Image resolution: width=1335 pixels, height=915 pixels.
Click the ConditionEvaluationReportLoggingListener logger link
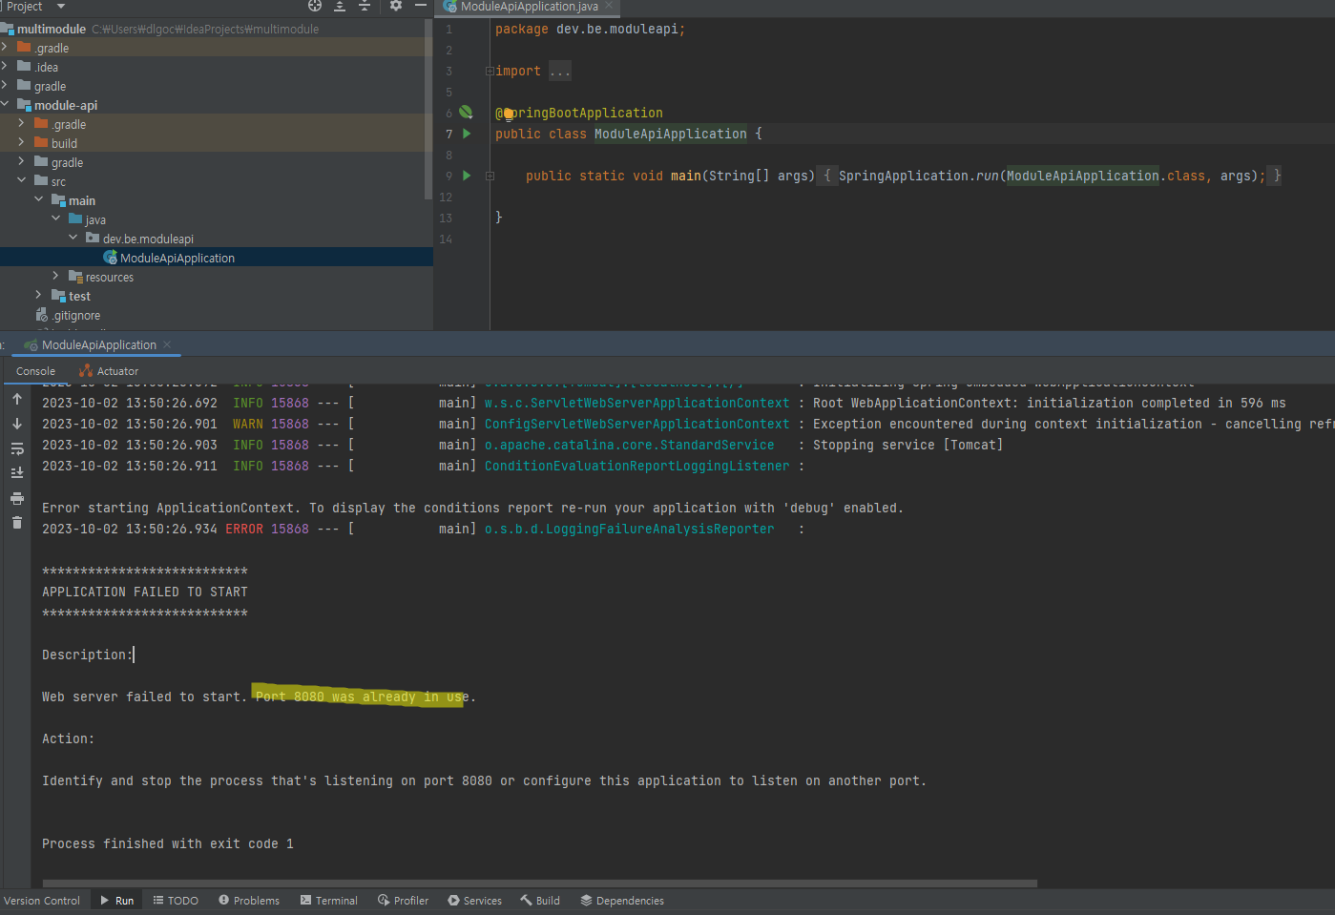point(636,466)
